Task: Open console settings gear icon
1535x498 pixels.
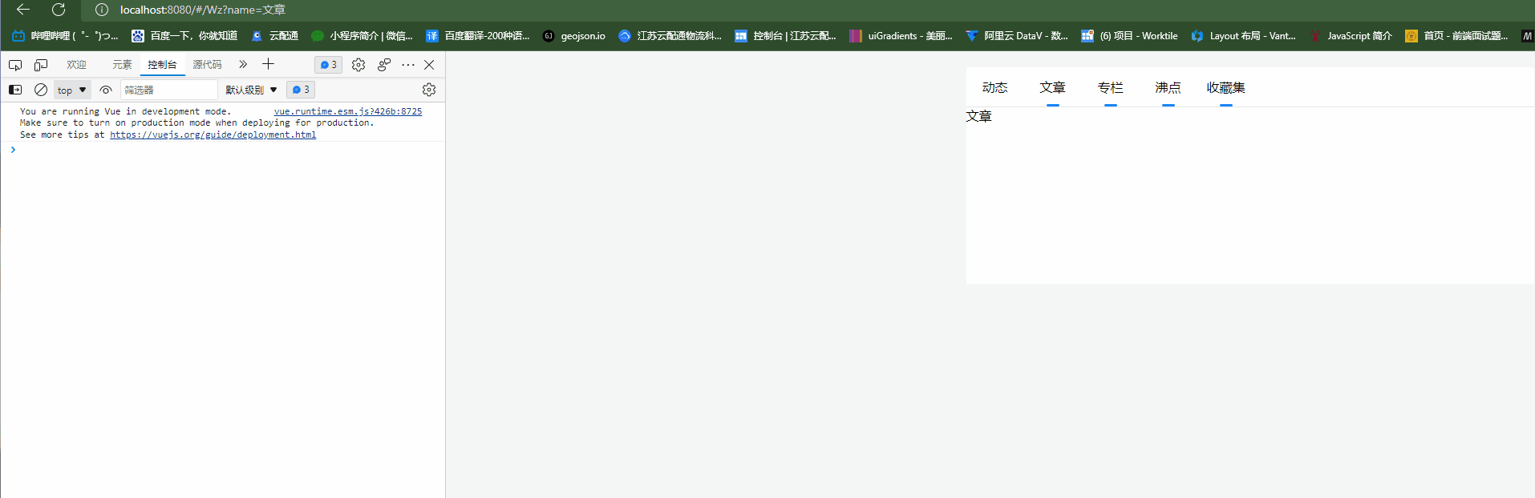Action: [429, 90]
